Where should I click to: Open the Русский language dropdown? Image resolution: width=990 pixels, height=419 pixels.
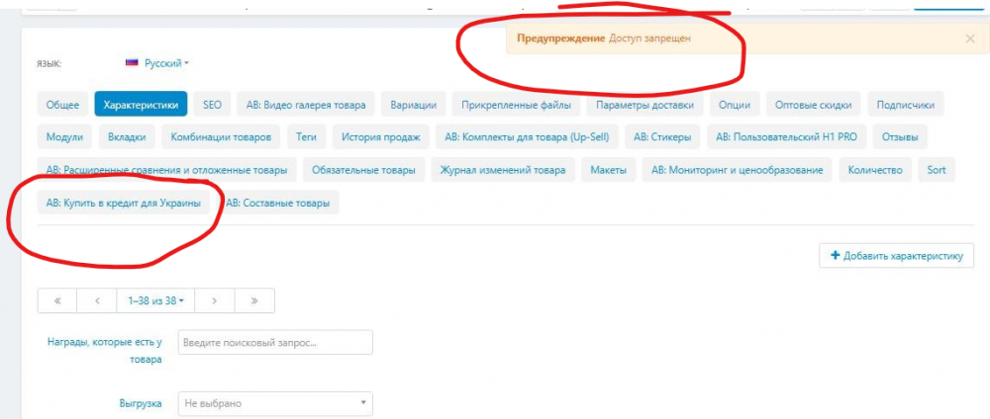(x=166, y=63)
